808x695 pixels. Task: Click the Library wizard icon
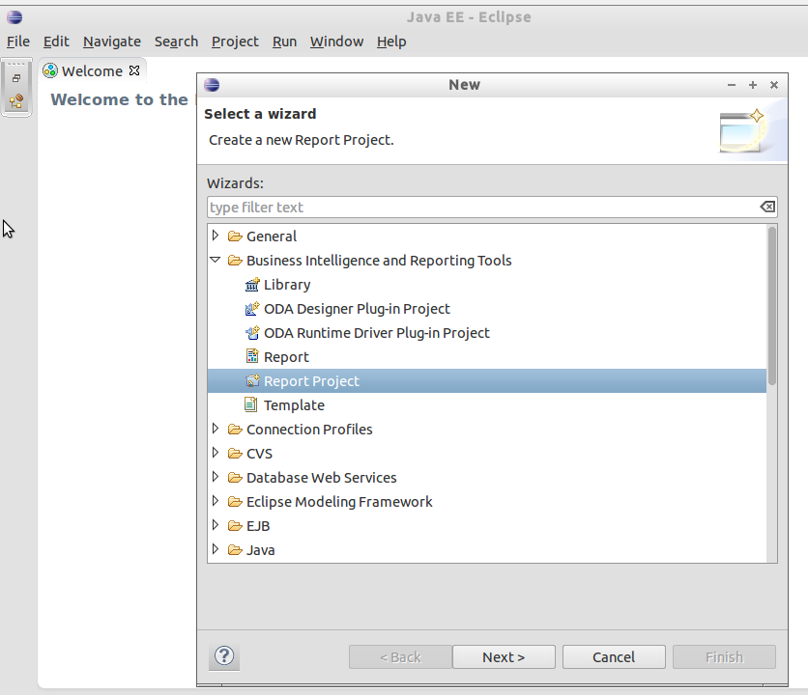click(x=252, y=285)
